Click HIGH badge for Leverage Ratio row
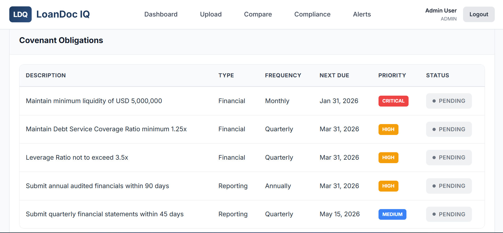The image size is (503, 233). [x=388, y=158]
